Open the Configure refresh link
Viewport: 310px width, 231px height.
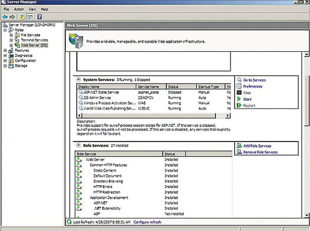[x=147, y=222]
